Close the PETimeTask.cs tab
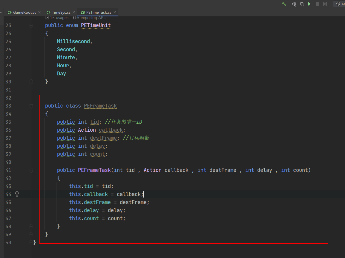This screenshot has height=258, width=345. coord(115,12)
